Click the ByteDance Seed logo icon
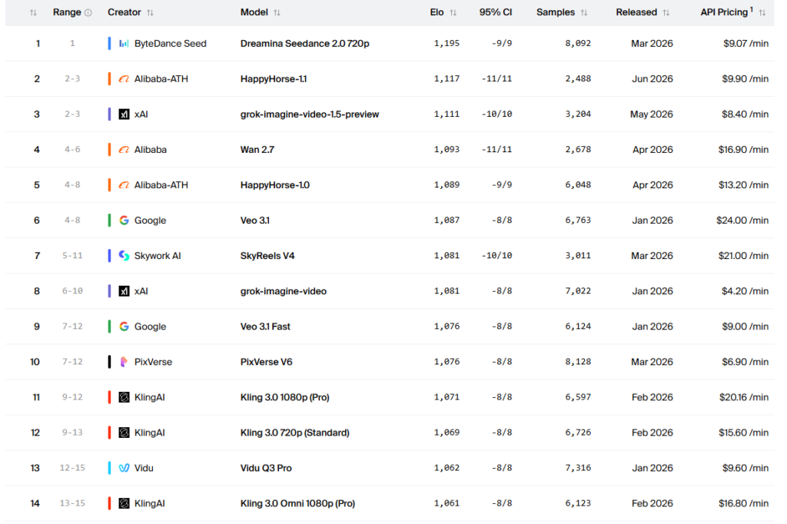The width and height of the screenshot is (787, 524). coord(124,44)
